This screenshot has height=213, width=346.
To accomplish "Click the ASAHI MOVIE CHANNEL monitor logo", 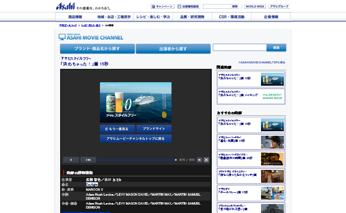I will (x=91, y=37).
